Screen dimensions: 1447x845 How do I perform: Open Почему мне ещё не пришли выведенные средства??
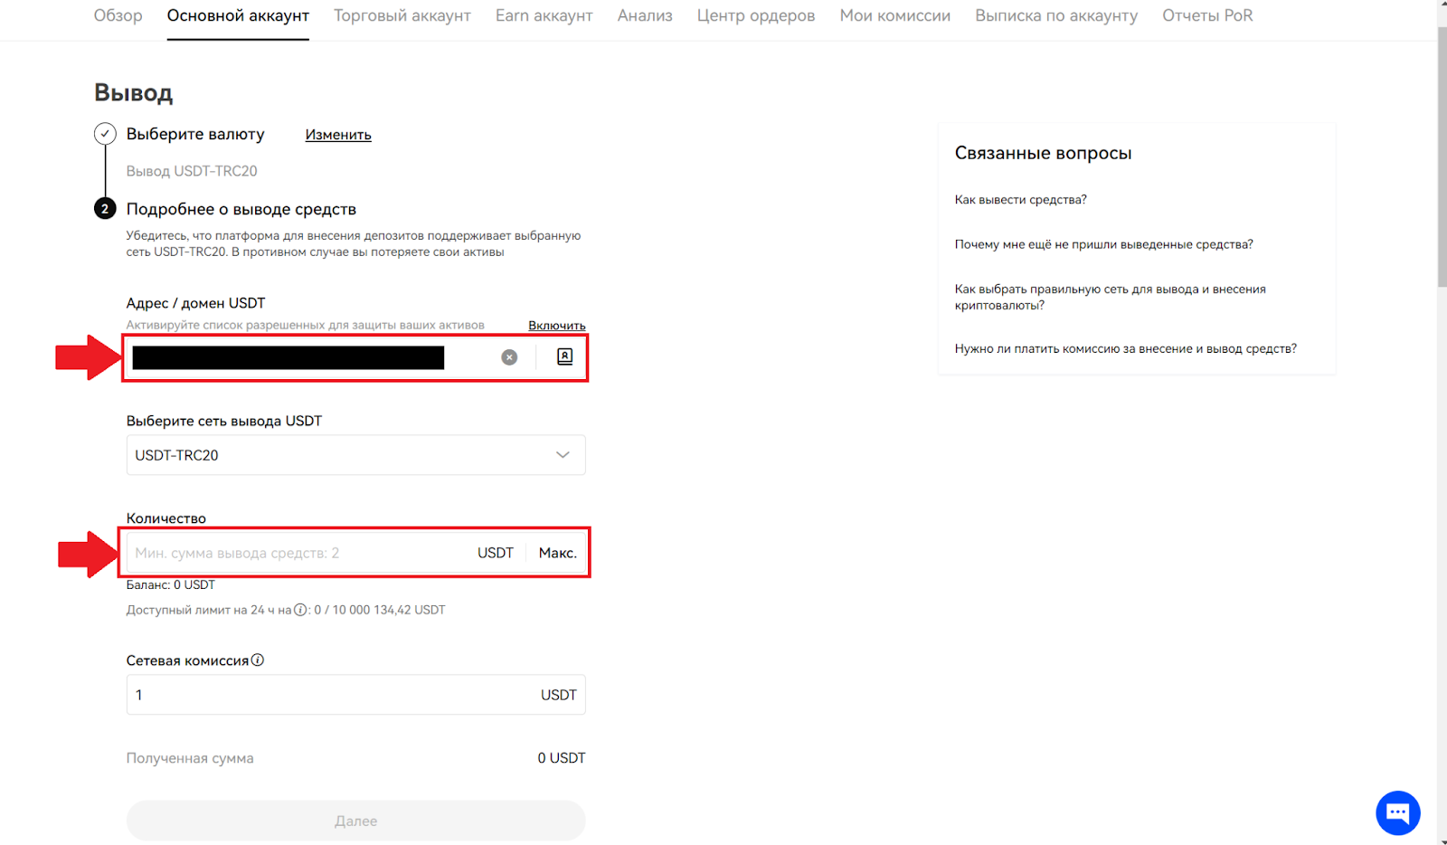coord(1104,244)
